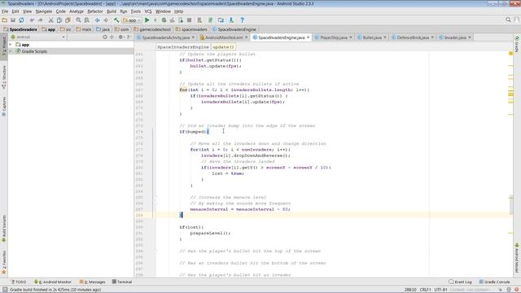This screenshot has height=293, width=521.
Task: Open the File menu
Action: click(x=5, y=11)
